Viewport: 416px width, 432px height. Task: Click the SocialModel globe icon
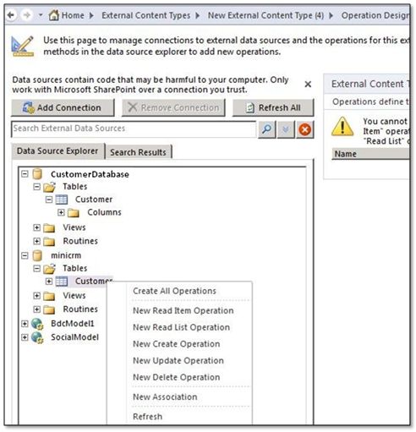(37, 337)
